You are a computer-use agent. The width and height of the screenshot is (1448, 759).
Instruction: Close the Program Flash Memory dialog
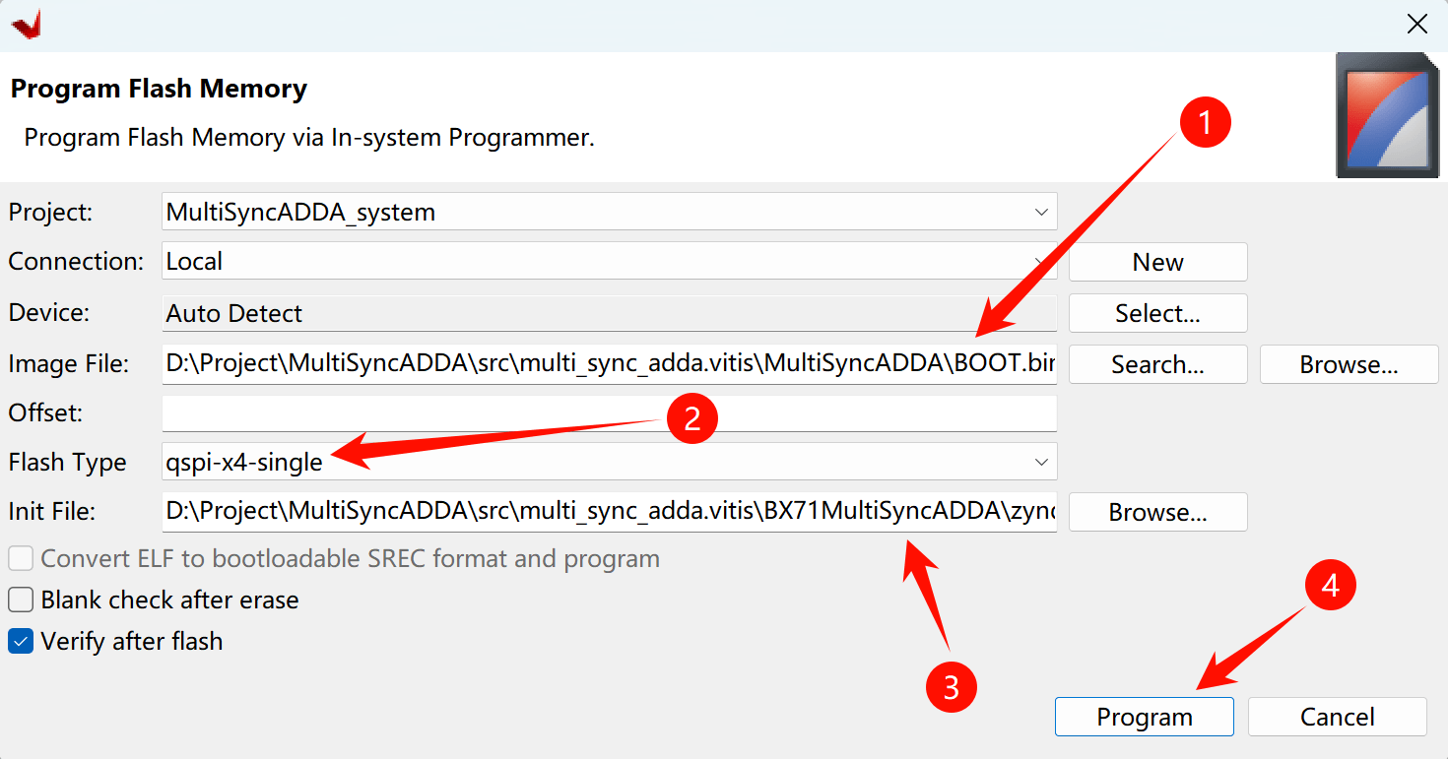click(1415, 25)
